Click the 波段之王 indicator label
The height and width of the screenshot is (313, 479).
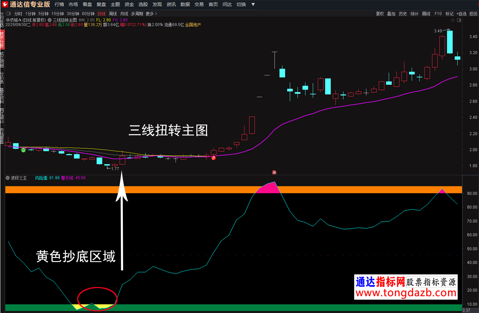tap(19, 178)
